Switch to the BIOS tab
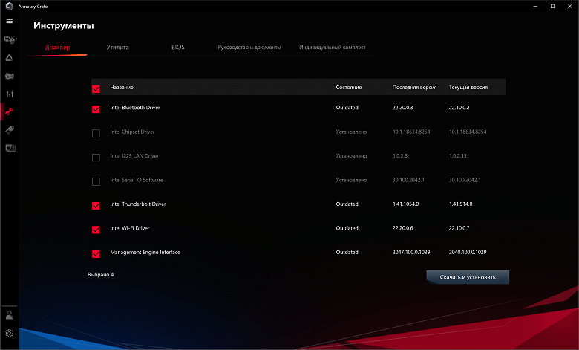Screen dimensions: 579x350 point(177,48)
